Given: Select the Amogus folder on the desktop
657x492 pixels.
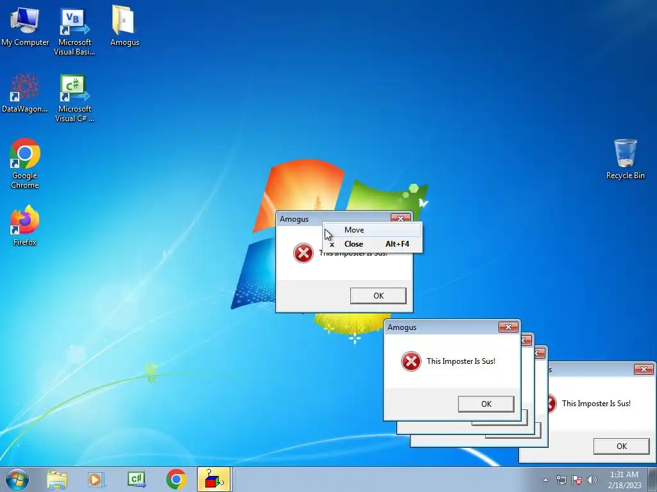Looking at the screenshot, I should (124, 26).
